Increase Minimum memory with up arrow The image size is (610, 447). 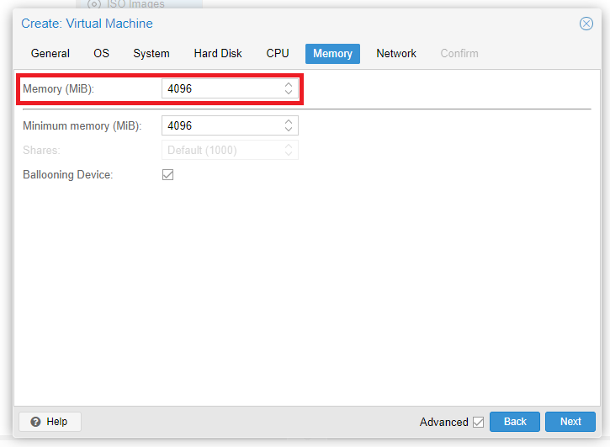pyautogui.click(x=289, y=121)
